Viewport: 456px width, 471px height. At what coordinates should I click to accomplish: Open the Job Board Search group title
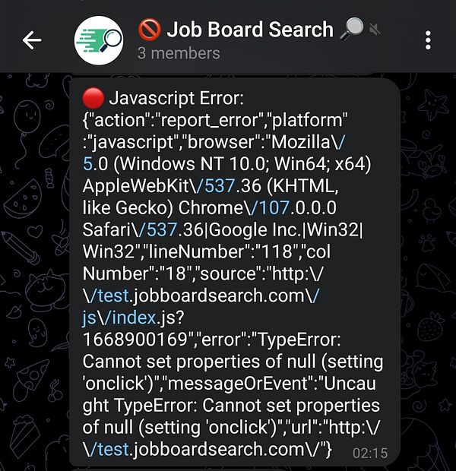250,30
